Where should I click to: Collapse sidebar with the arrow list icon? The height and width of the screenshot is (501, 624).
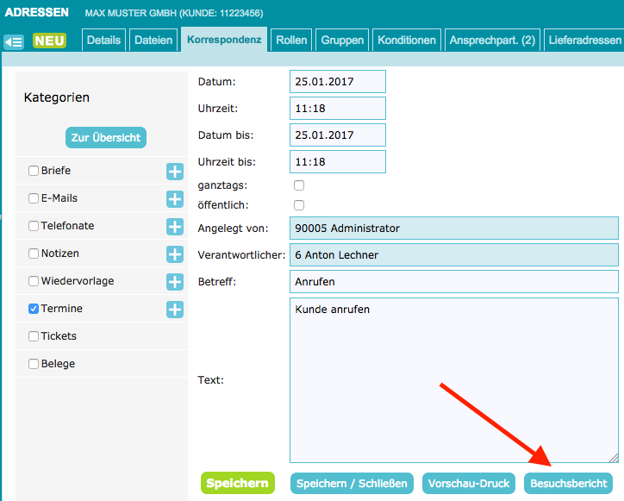pyautogui.click(x=13, y=41)
